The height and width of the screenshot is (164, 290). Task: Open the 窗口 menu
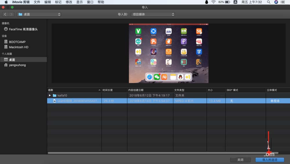(90, 2)
